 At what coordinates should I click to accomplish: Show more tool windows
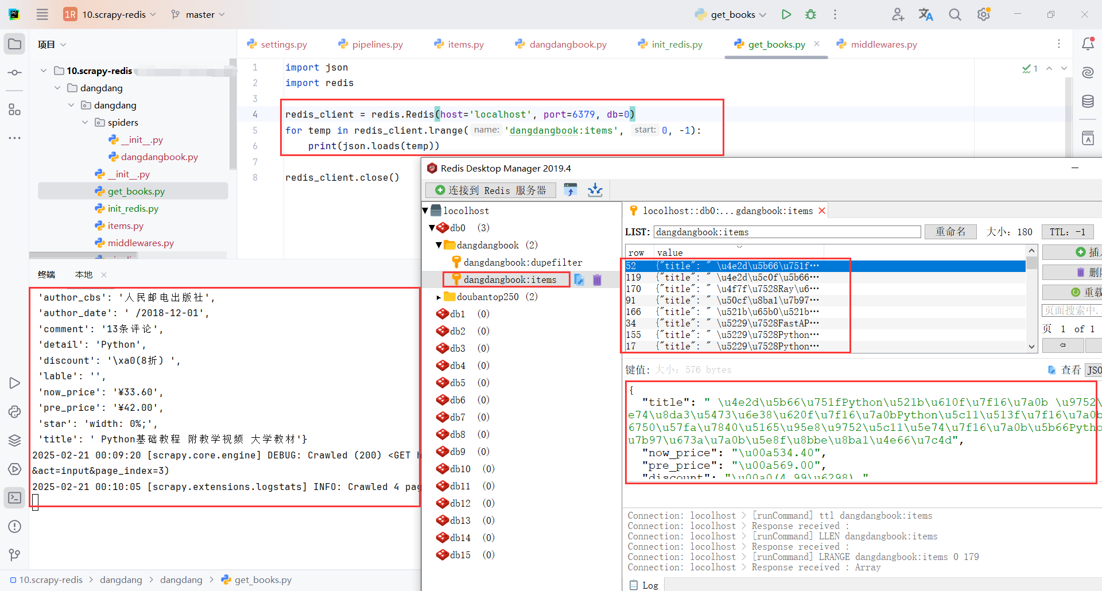click(15, 138)
